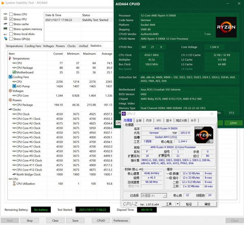244x225 pixels.
Task: Click the AIO Pump fan icon
Action: 14,86
